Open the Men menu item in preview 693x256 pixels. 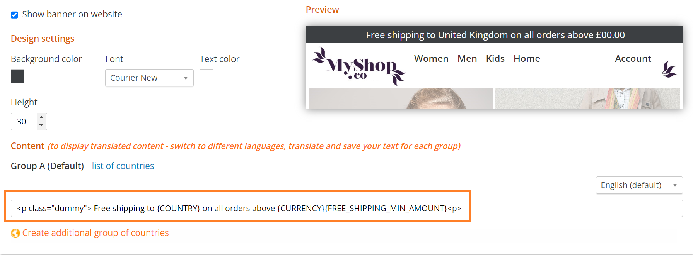(467, 59)
